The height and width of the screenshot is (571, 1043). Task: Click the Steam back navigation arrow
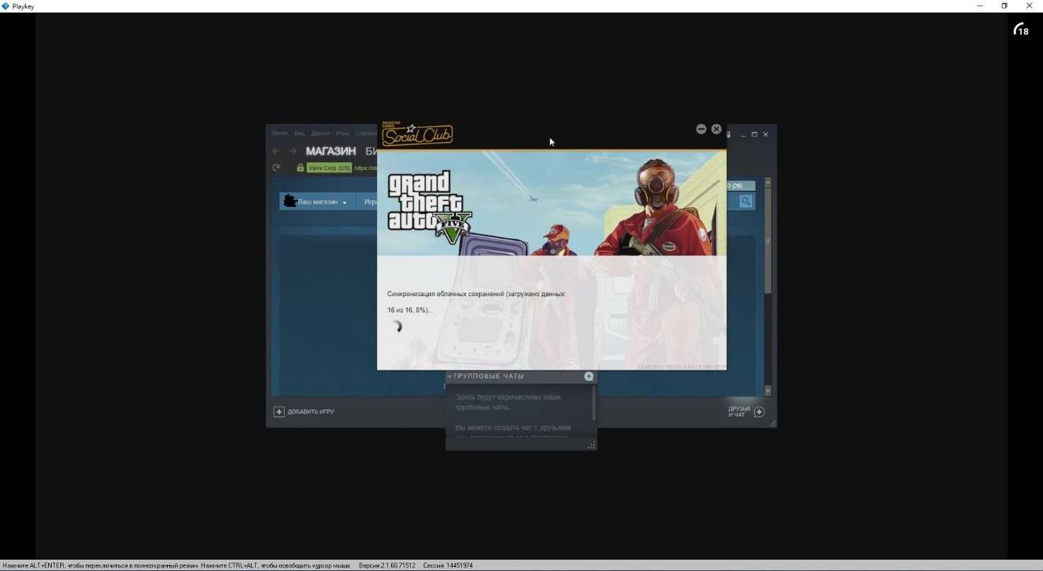[276, 152]
